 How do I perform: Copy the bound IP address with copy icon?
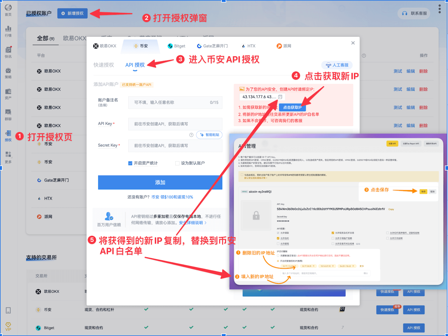pyautogui.click(x=280, y=97)
